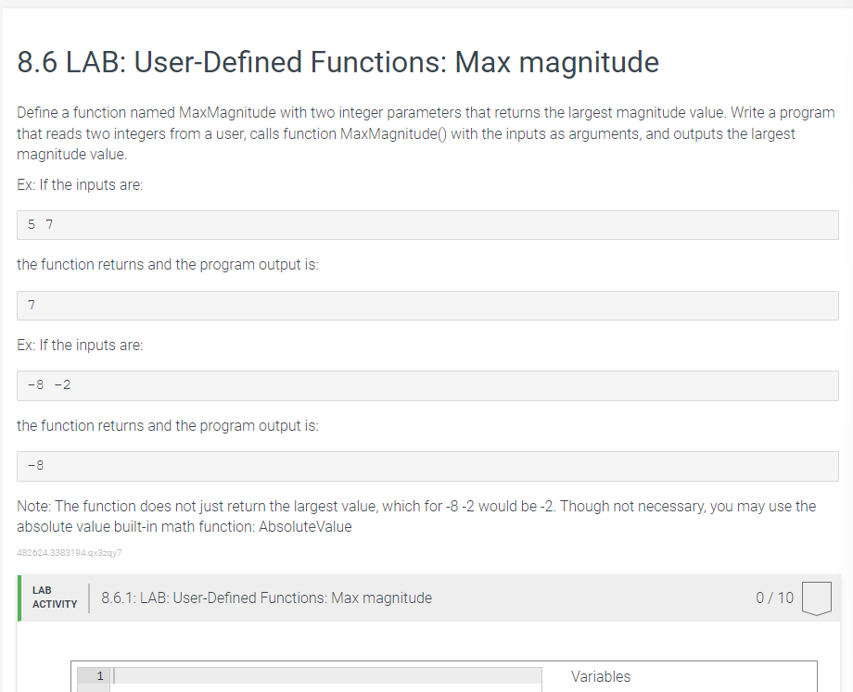This screenshot has width=853, height=692.
Task: Click the word AbsoluteValue in the note
Action: click(x=305, y=527)
